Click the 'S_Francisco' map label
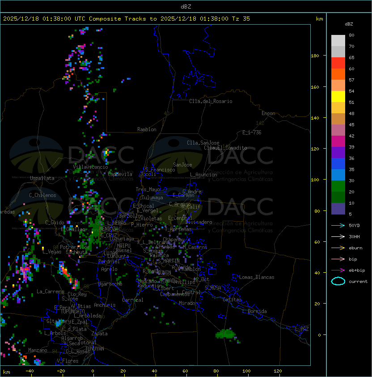Viewport: 372px width, 377px height. point(160,170)
